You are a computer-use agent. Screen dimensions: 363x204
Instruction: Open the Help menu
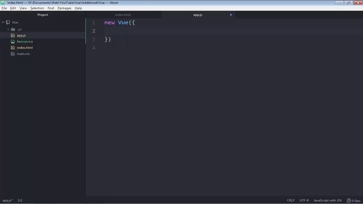(78, 8)
